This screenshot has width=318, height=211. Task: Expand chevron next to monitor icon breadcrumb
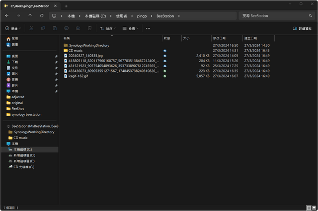(x=62, y=16)
